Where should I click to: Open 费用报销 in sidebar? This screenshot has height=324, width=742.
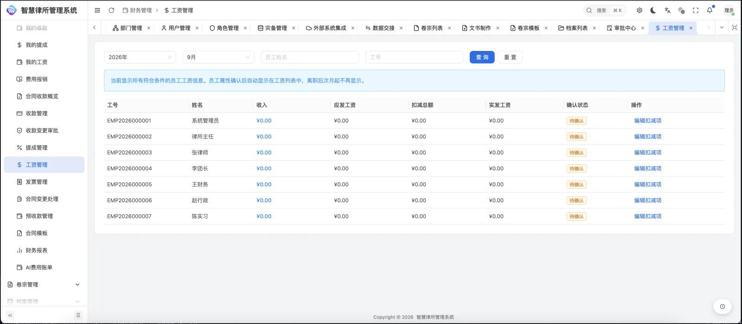(44, 79)
